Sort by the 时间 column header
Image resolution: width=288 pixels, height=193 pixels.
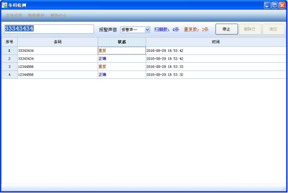[216, 42]
